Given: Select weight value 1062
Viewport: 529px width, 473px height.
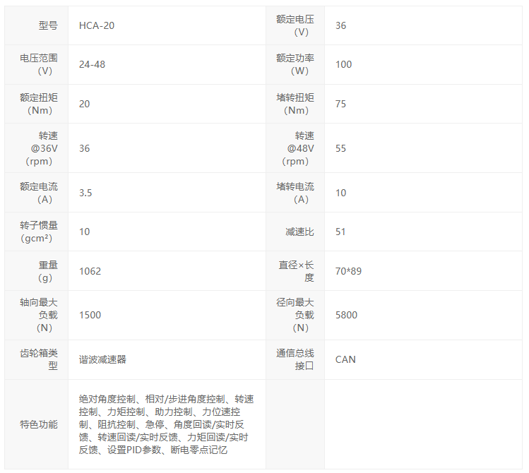Looking at the screenshot, I should (x=90, y=271).
